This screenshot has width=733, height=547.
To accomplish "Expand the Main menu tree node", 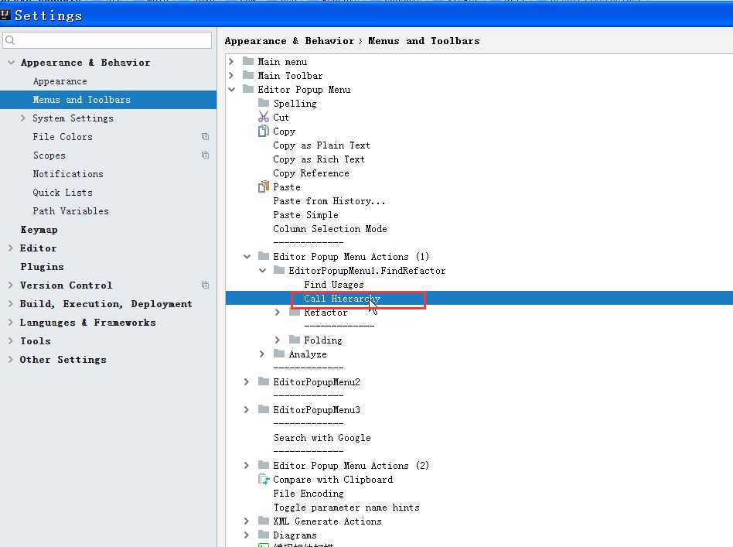I will coord(231,61).
